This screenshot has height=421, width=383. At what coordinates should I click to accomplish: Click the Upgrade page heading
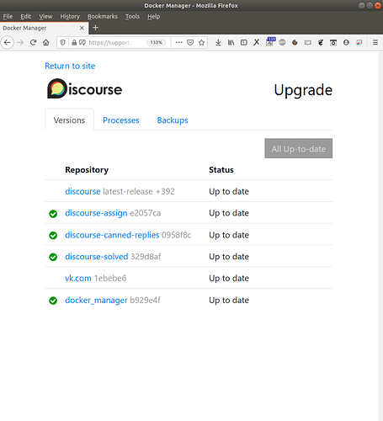pos(303,90)
